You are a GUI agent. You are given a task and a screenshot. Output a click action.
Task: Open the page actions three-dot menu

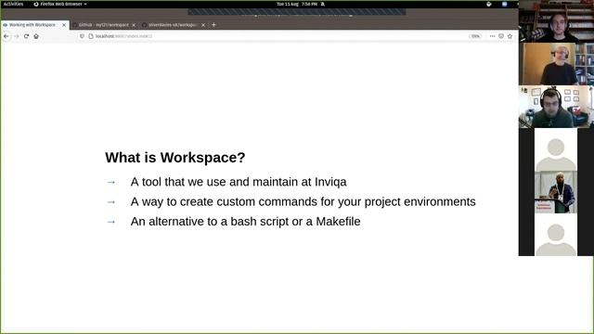coord(492,36)
